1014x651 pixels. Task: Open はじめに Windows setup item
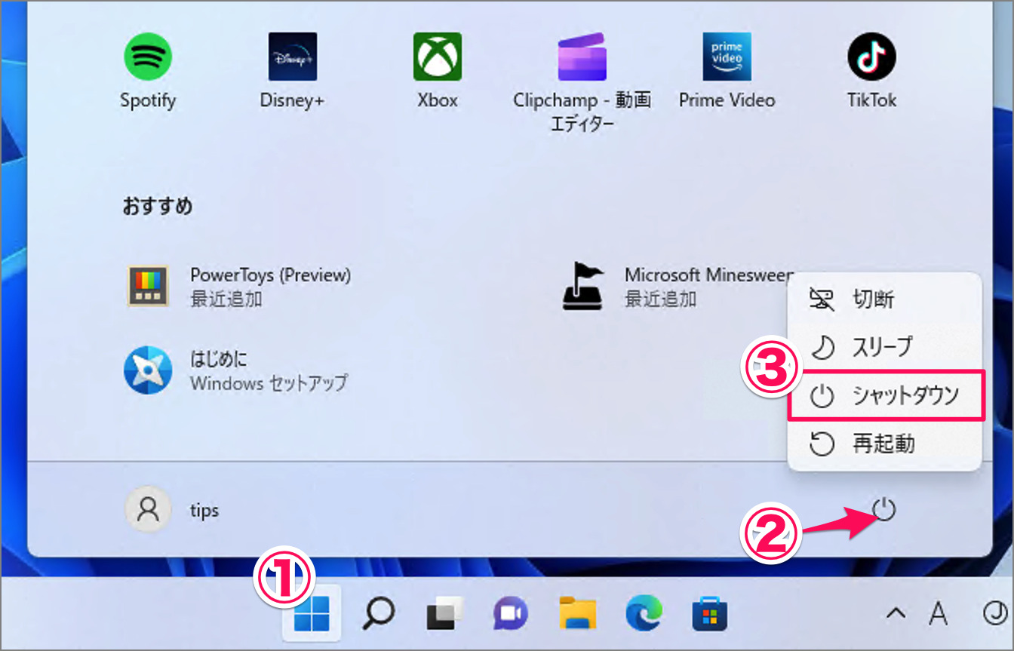pos(236,370)
